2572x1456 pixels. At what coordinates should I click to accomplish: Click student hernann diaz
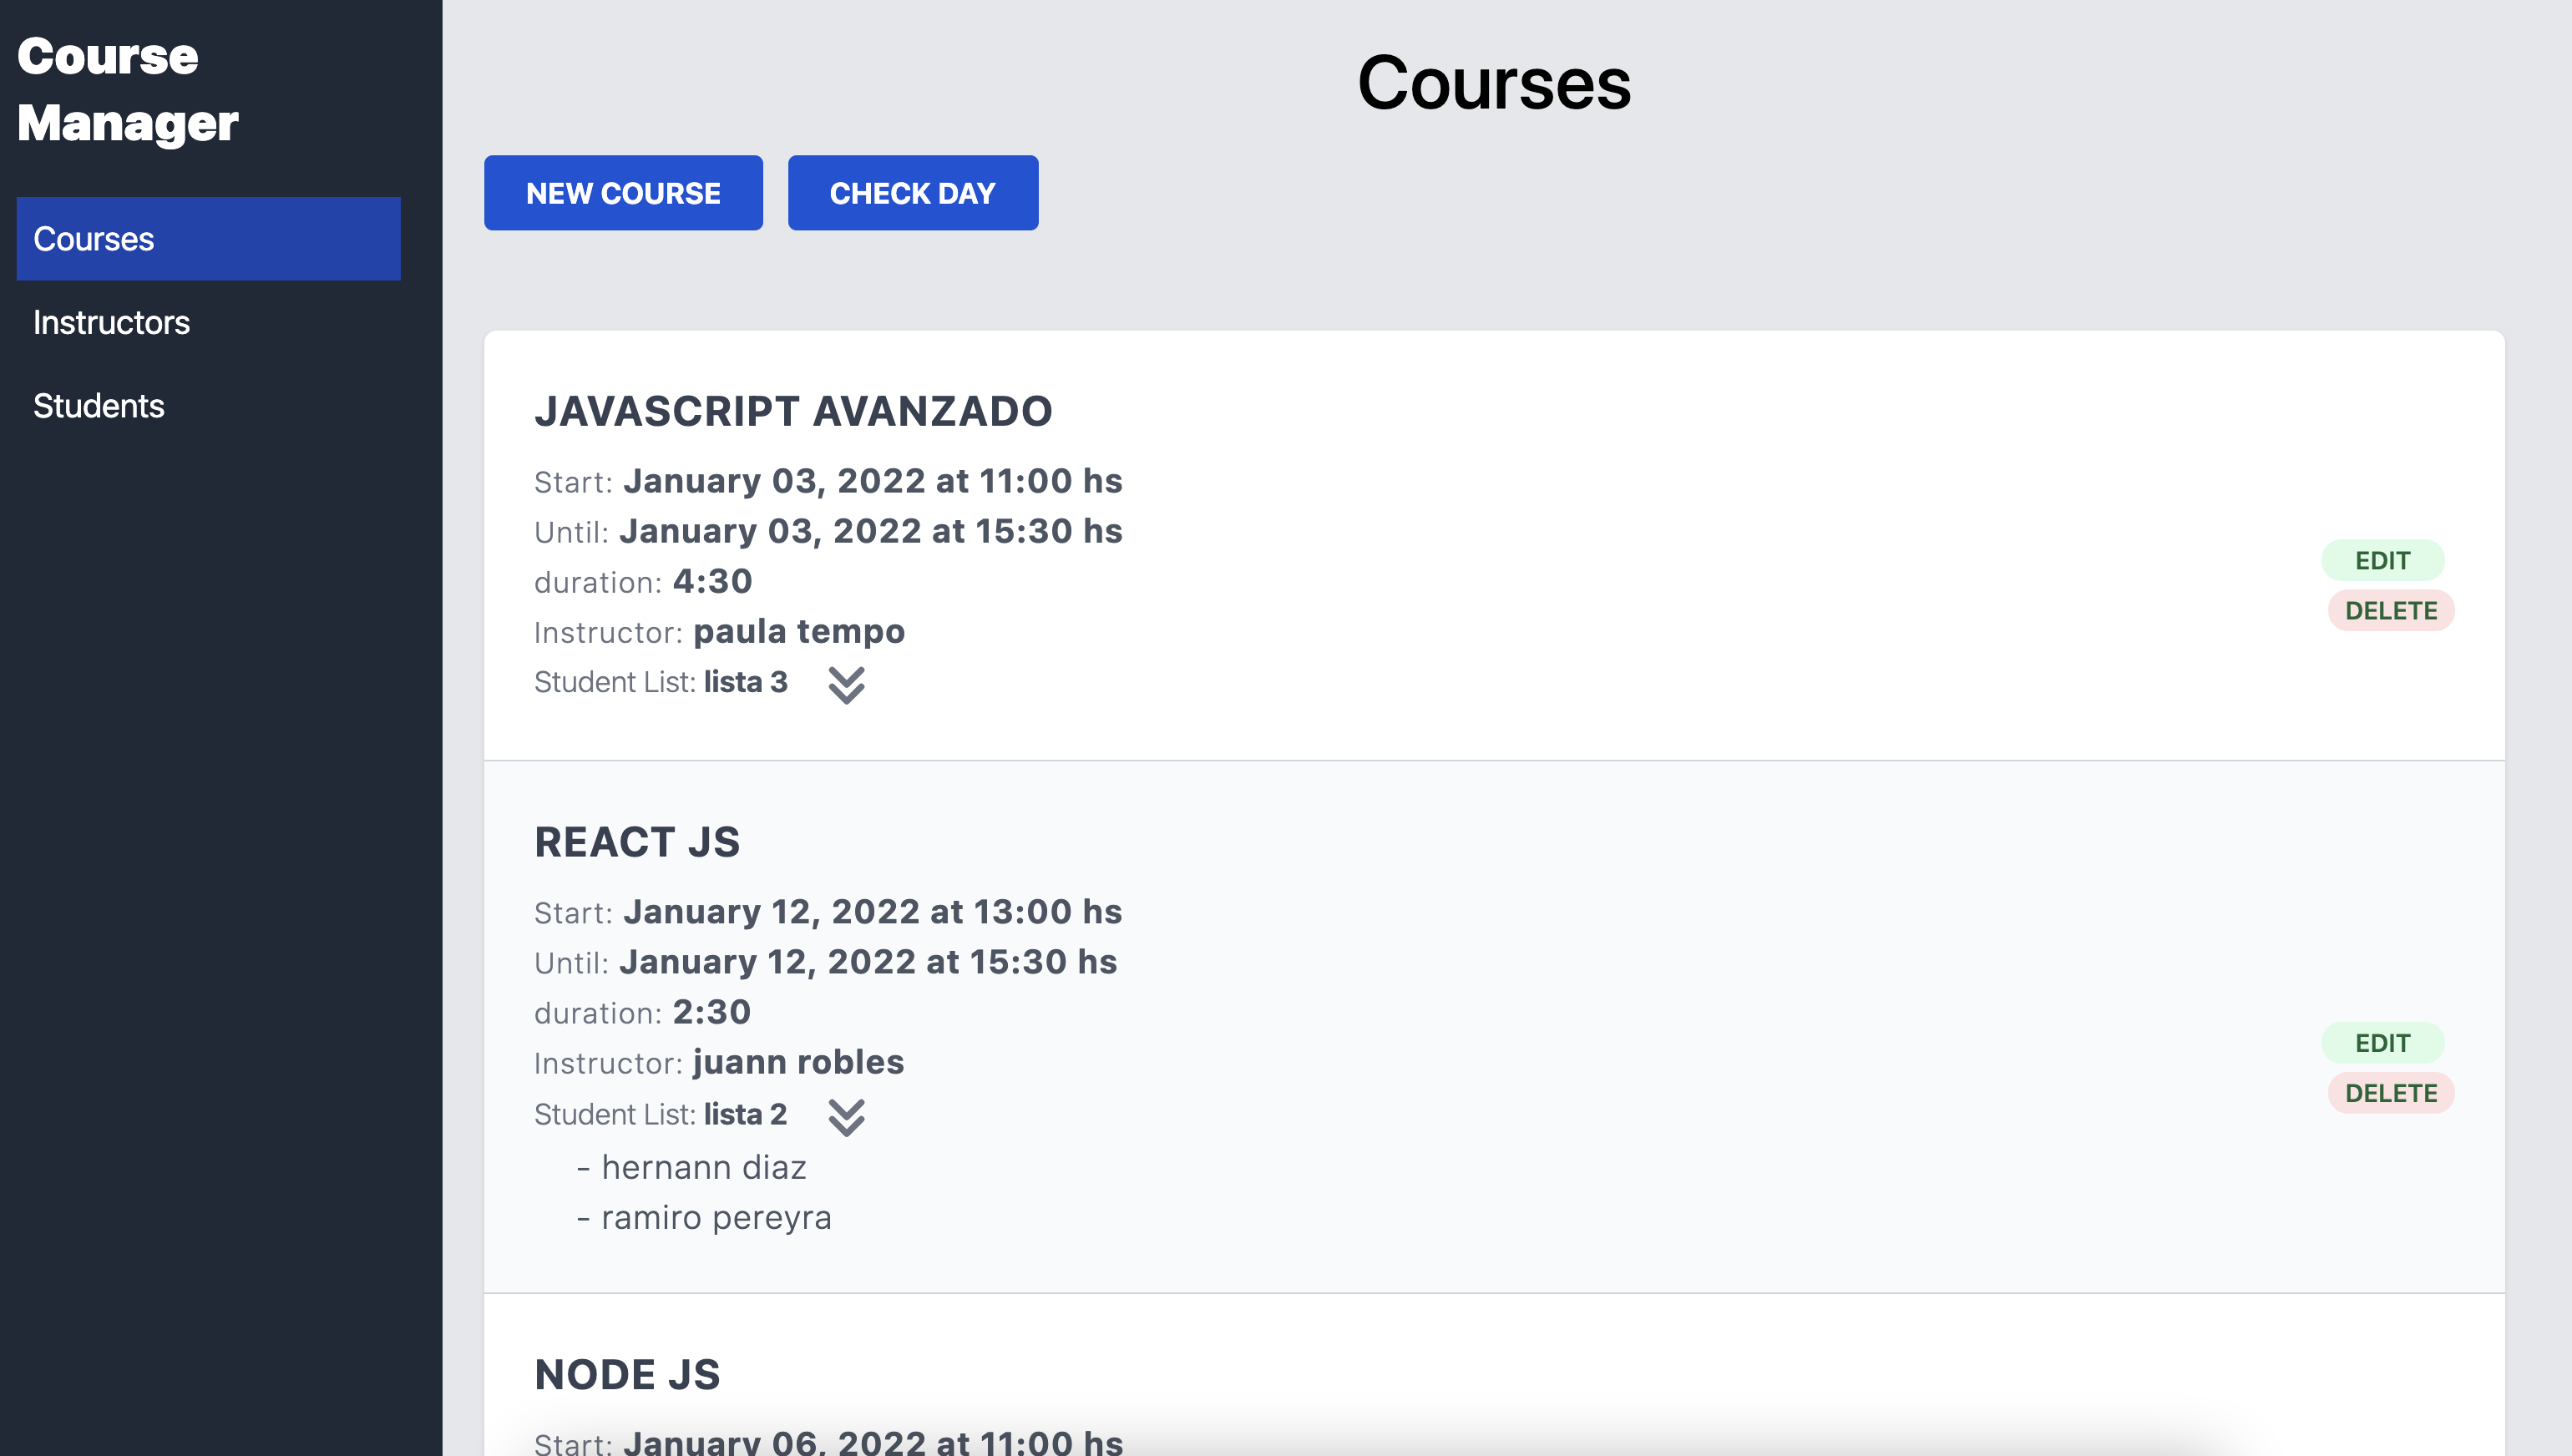pos(704,1167)
